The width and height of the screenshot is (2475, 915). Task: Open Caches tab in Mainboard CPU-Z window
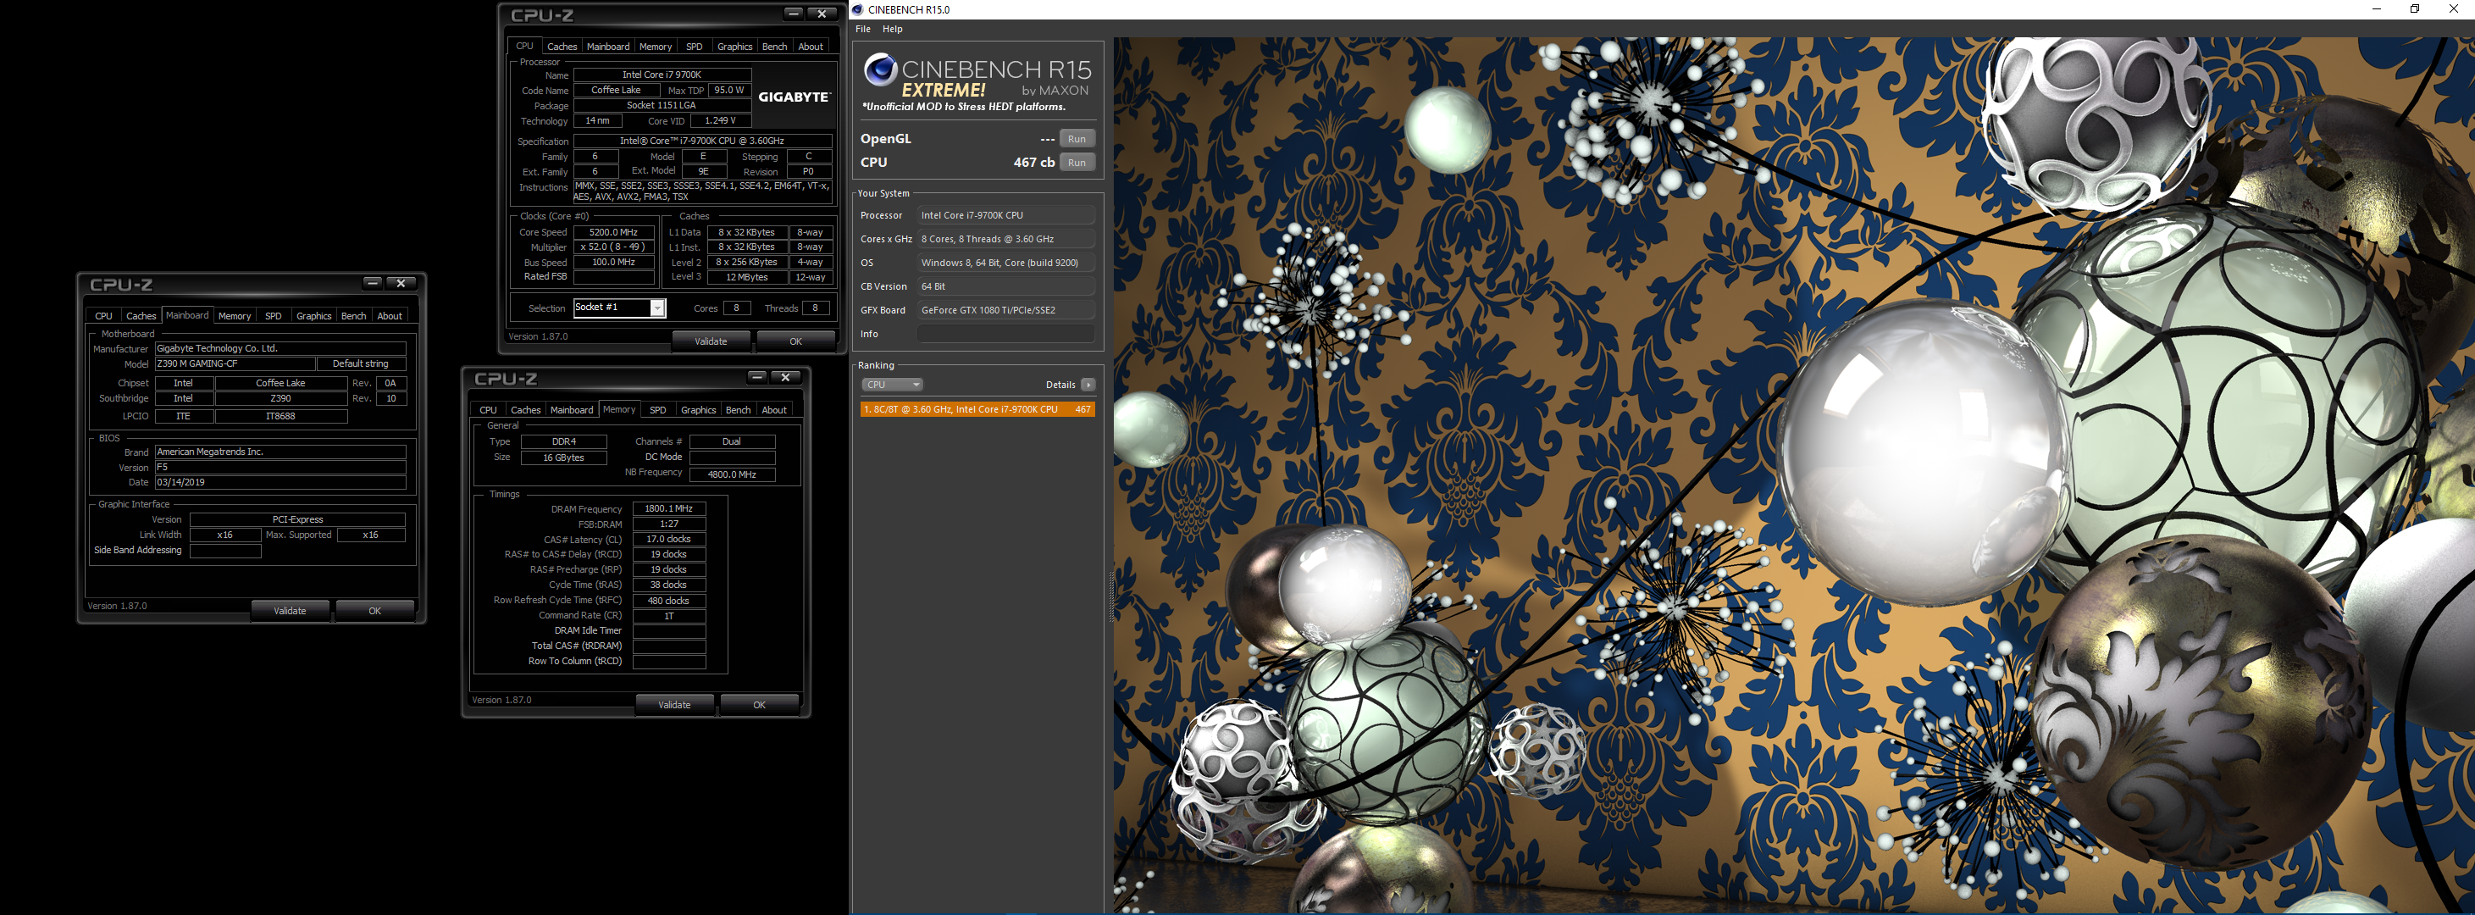pyautogui.click(x=141, y=315)
